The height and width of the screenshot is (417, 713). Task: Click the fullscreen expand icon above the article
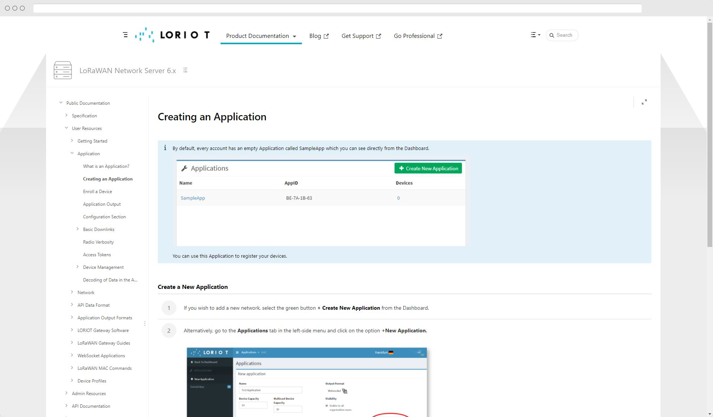(x=644, y=102)
